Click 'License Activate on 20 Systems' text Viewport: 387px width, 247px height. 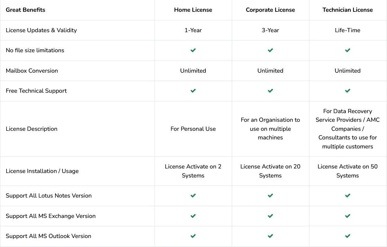click(270, 171)
